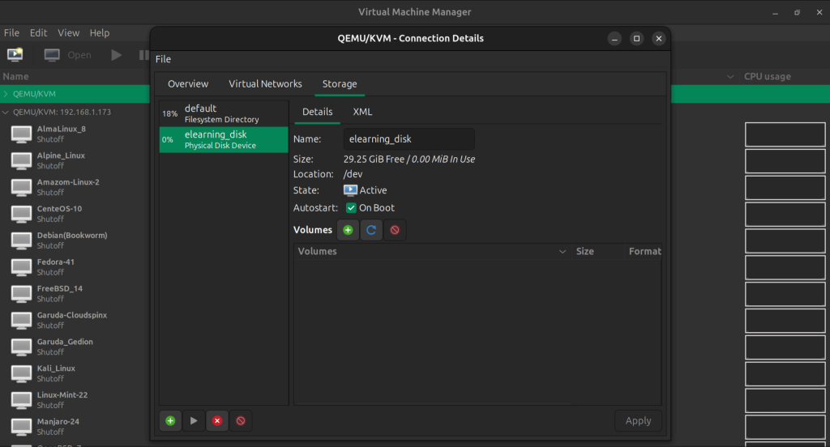The height and width of the screenshot is (447, 830).
Task: Click the CPU usage graph in the Fedora-41 row
Action: (785, 268)
